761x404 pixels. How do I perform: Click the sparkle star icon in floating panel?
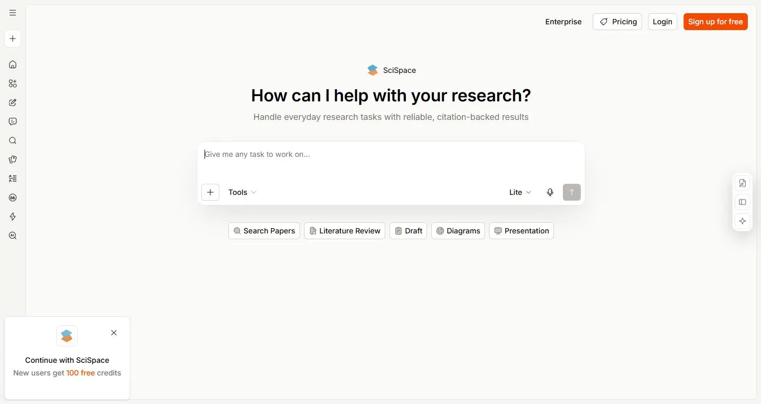(x=743, y=221)
